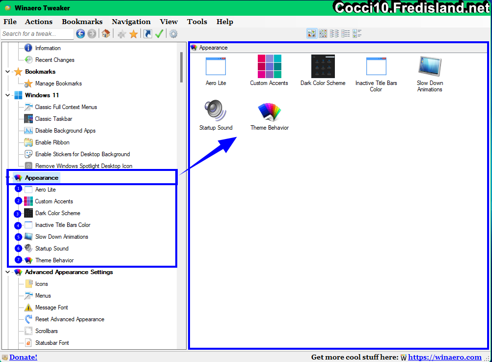
Task: Open Slow Down Animations tile
Action: 430,74
